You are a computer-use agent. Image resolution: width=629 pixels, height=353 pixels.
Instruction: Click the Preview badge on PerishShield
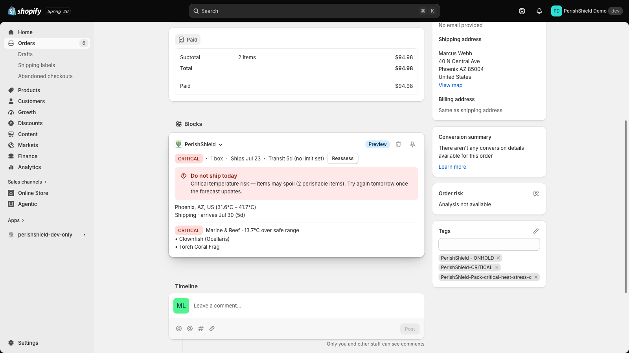tap(377, 144)
